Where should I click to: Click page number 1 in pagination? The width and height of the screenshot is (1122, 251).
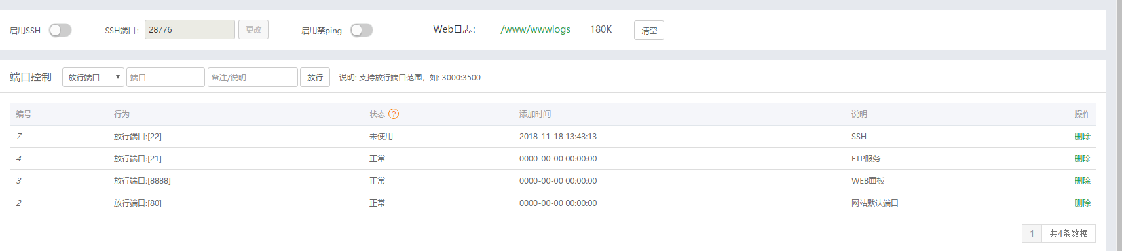[1032, 233]
